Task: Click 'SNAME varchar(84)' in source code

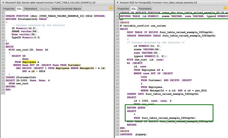Action: 25,31
